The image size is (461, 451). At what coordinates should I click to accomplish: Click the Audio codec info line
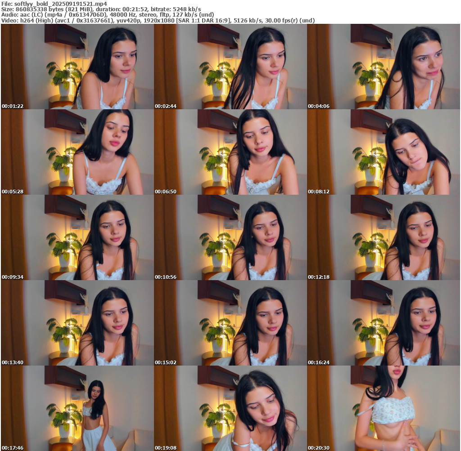(x=108, y=14)
